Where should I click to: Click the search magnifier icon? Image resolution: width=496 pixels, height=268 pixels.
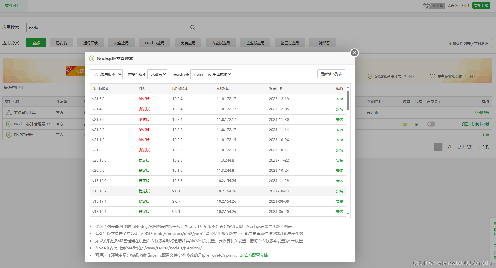(x=193, y=28)
